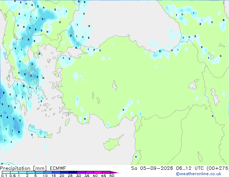Image resolution: width=229 pixels, height=177 pixels.
Task: Choose the 10 to 15 mm blue swatch
Action: click(48, 172)
